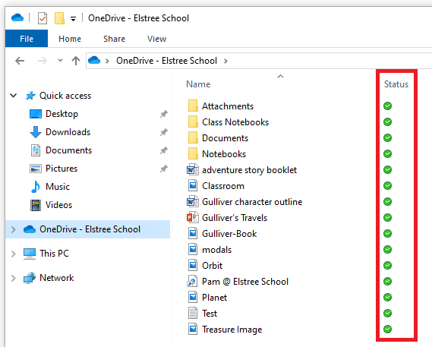
Task: Expand the Network tree node
Action: tap(13, 278)
